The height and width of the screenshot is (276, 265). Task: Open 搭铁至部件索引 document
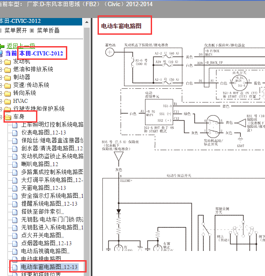(43, 211)
